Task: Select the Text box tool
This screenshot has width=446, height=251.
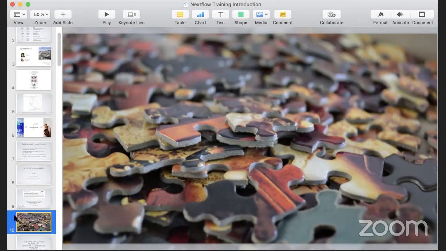Action: (221, 14)
